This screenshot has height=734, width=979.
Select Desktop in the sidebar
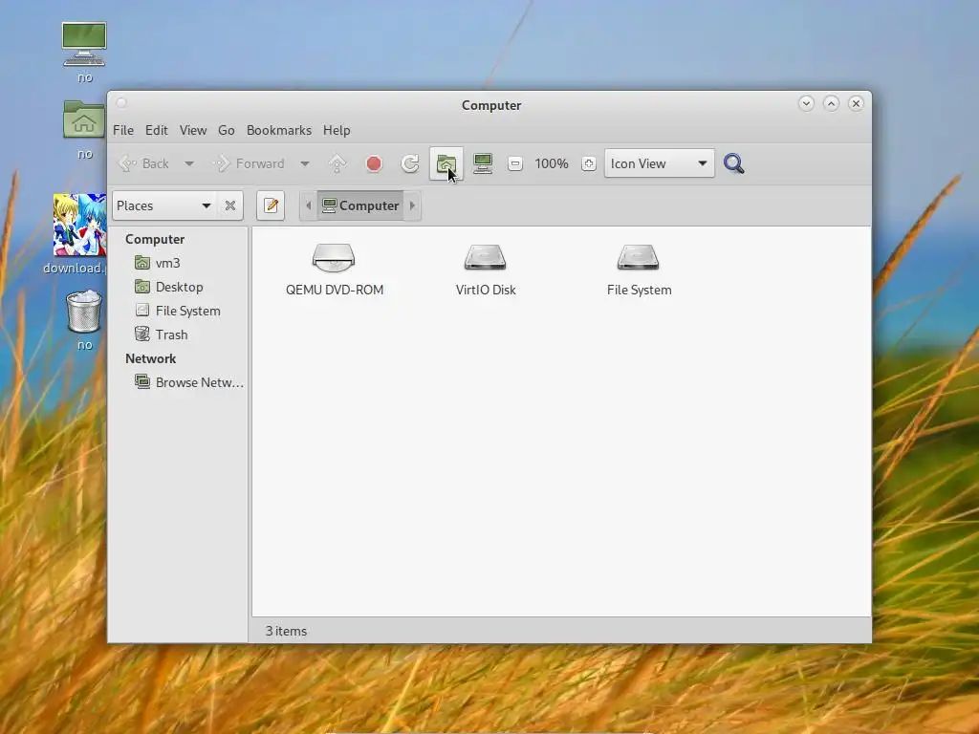[x=179, y=287]
